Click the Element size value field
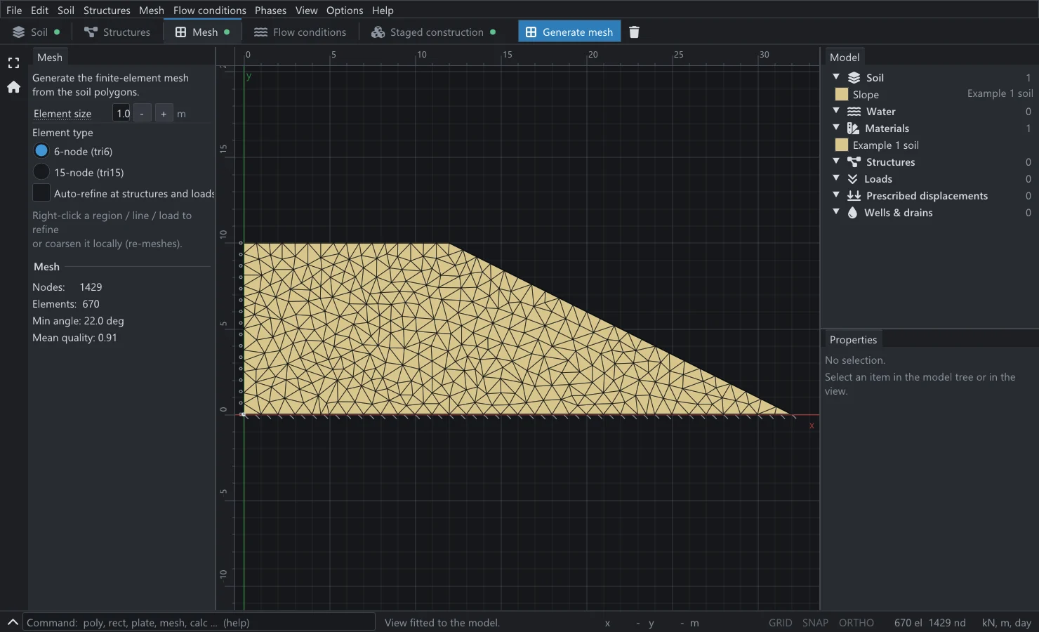Screen dimensions: 1039x632 (122, 113)
